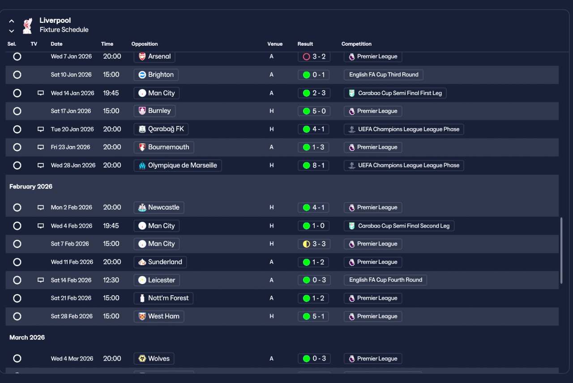Sort fixtures by Competition column header
The image size is (573, 383).
tap(356, 44)
